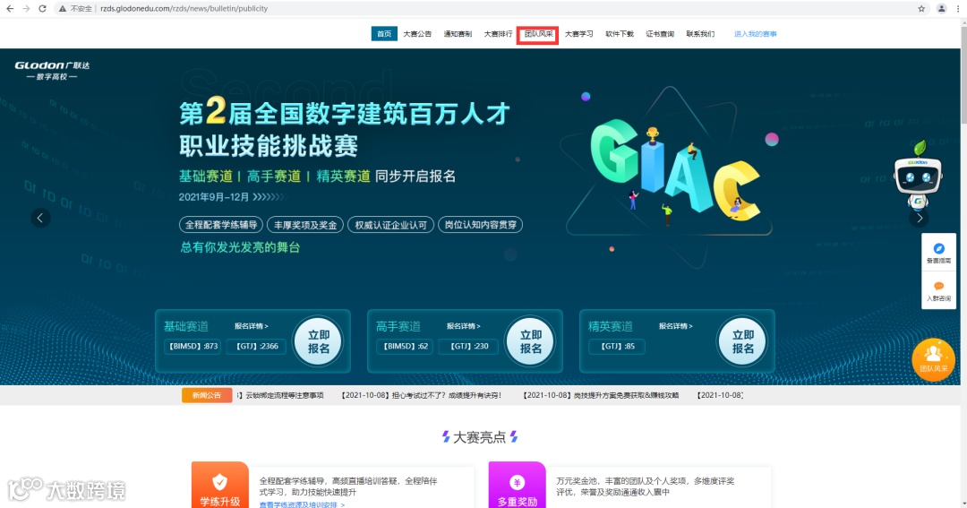Click the 多重奖励 yen icon card
Screen dimensions: 967x508
[517, 486]
